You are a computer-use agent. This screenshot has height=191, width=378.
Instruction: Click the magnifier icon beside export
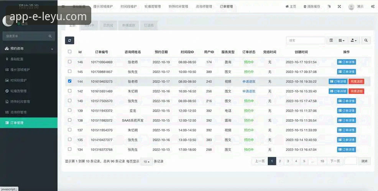pos(366,40)
